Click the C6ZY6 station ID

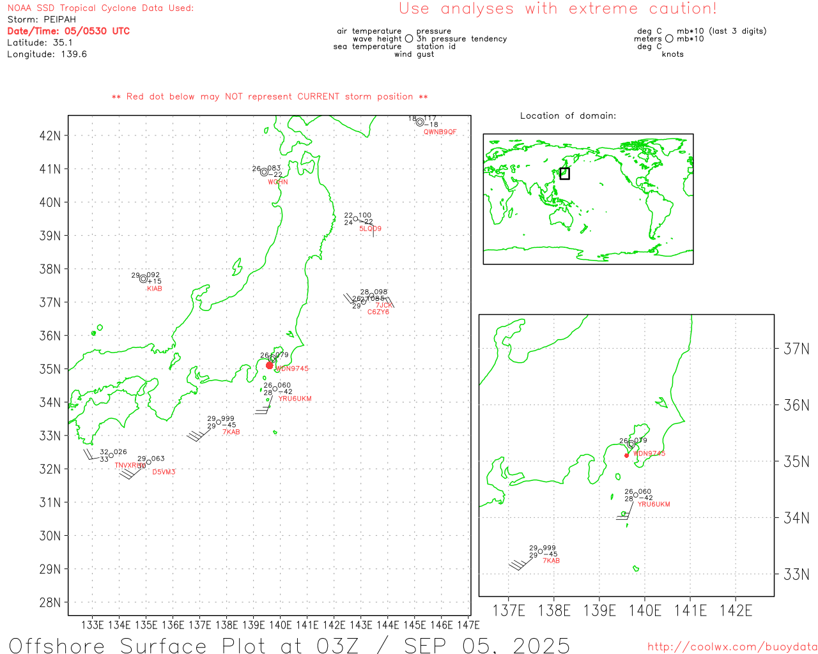tap(378, 312)
